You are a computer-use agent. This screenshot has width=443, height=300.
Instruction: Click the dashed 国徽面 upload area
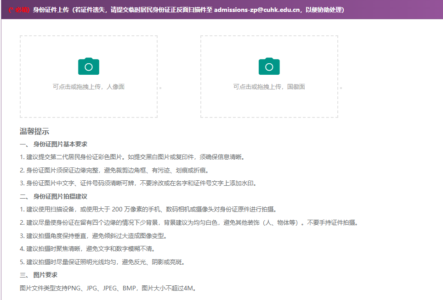(269, 76)
